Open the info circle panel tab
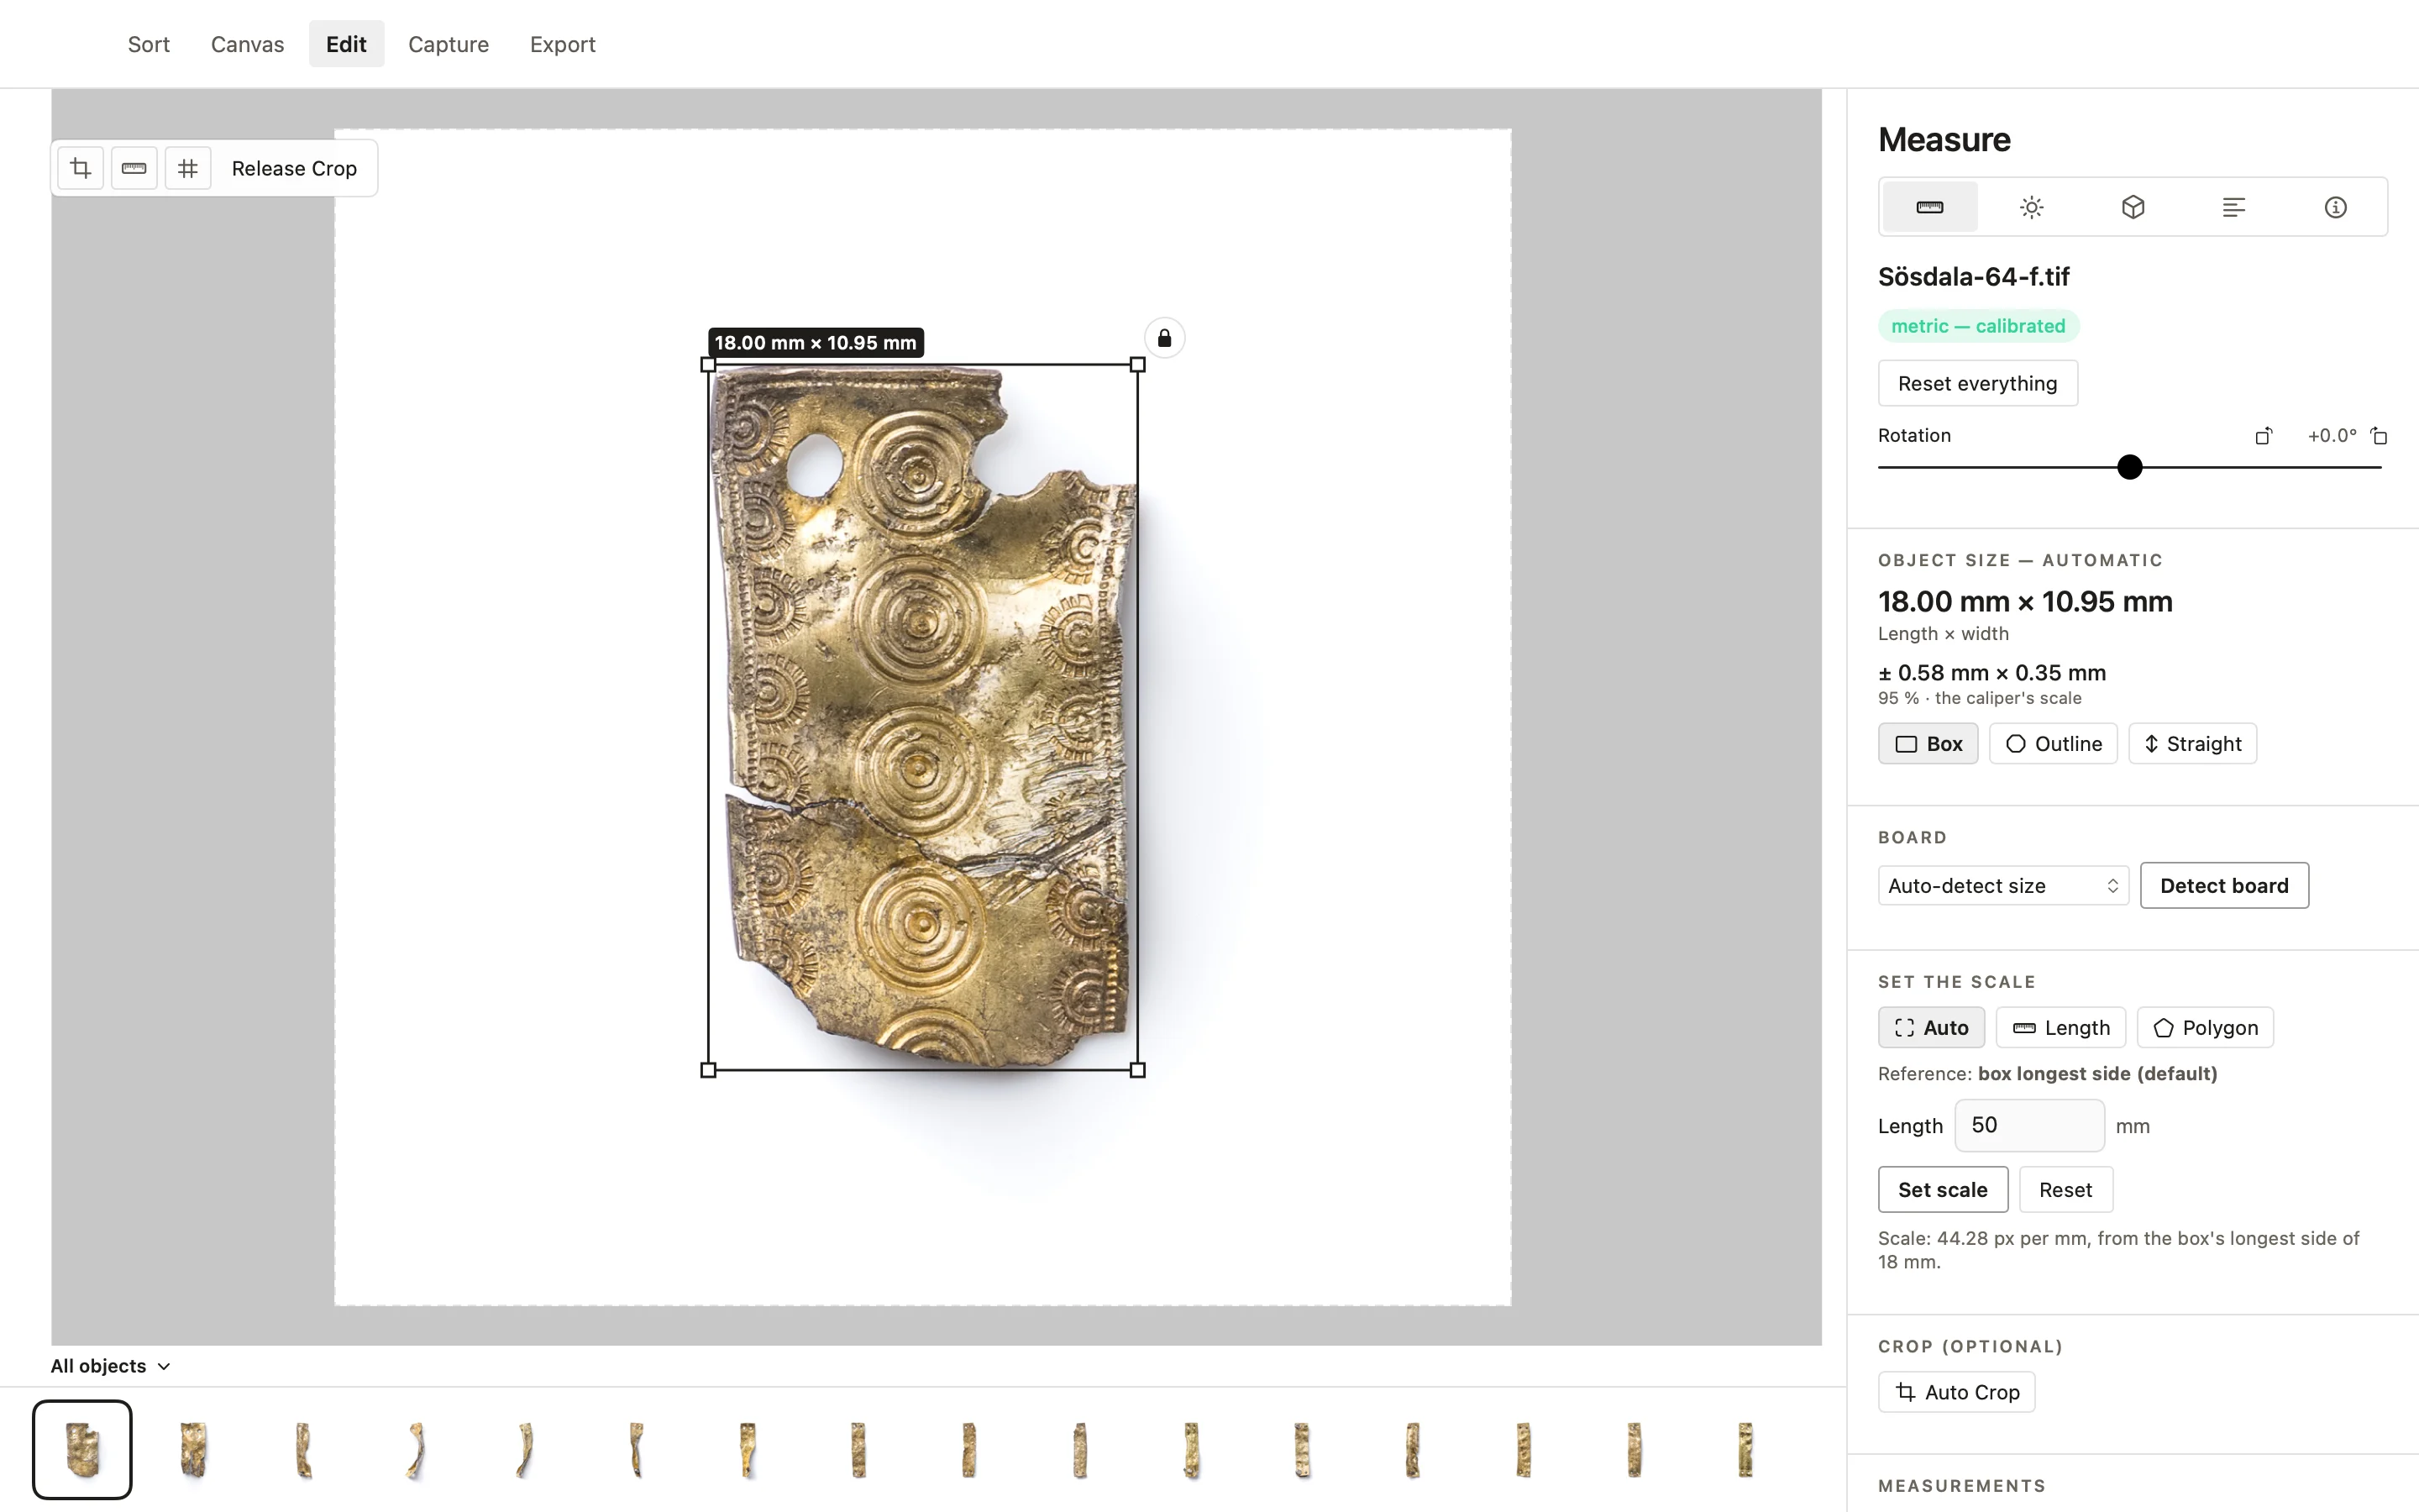Image resolution: width=2419 pixels, height=1512 pixels. pyautogui.click(x=2336, y=207)
